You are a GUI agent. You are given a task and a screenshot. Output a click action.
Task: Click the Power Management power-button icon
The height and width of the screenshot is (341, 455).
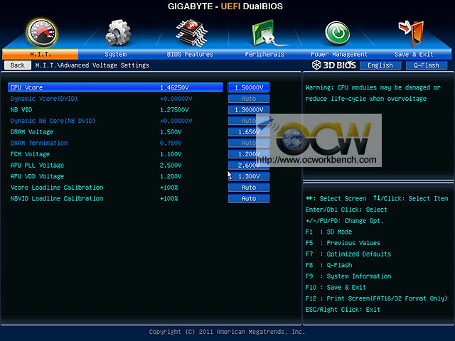[x=338, y=33]
